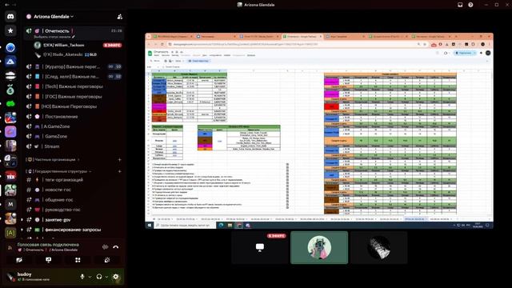Open headphone output options arrow
The image size is (512, 288).
pyautogui.click(x=106, y=277)
